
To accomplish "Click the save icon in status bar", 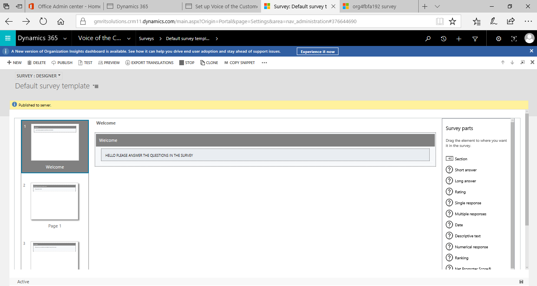I will coord(521,282).
